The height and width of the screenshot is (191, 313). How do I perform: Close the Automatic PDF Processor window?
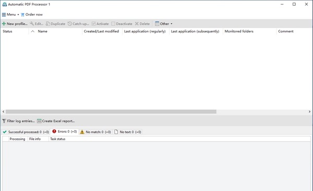[x=306, y=4]
